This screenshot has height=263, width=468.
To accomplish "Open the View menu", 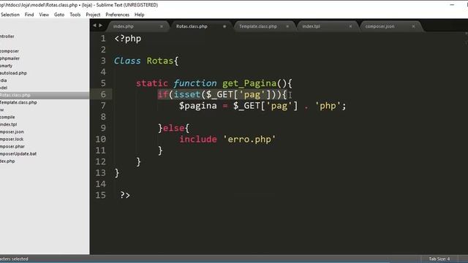I will (x=44, y=15).
